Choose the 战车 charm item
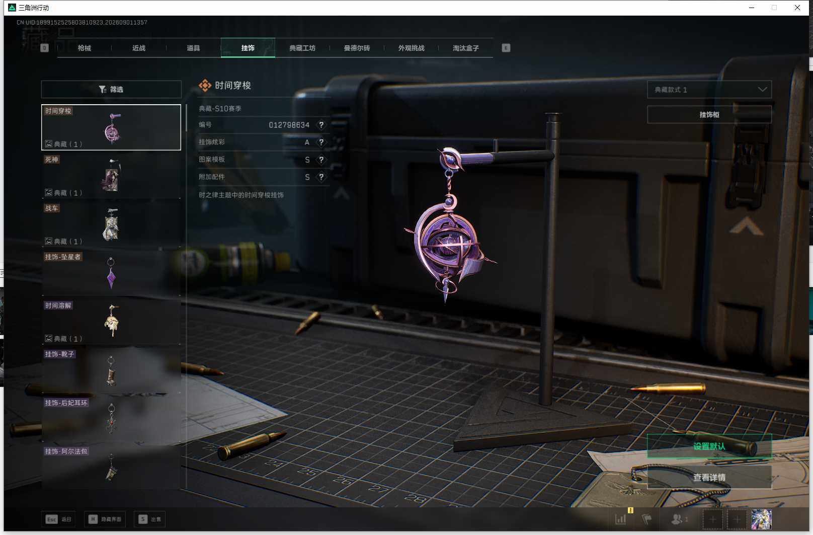813x535 pixels. tap(111, 224)
